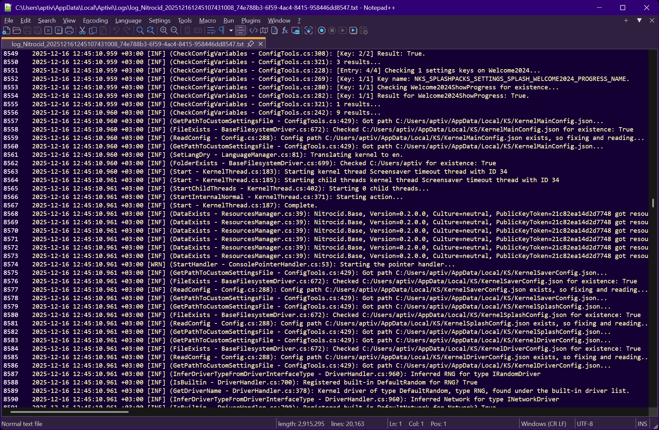Open the Encoding menu

tap(95, 21)
